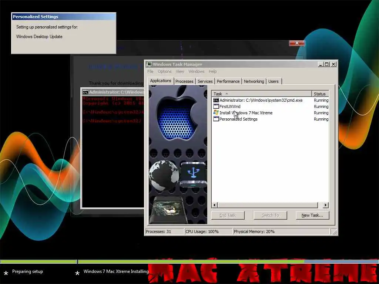
Task: Select the Personalized Settings task icon
Action: (216, 119)
